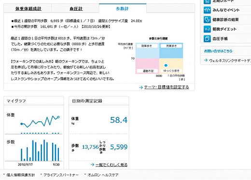Screen dimensions: 251x180
Task: Click the お問い合せはこちら heading
Action: [218, 51]
